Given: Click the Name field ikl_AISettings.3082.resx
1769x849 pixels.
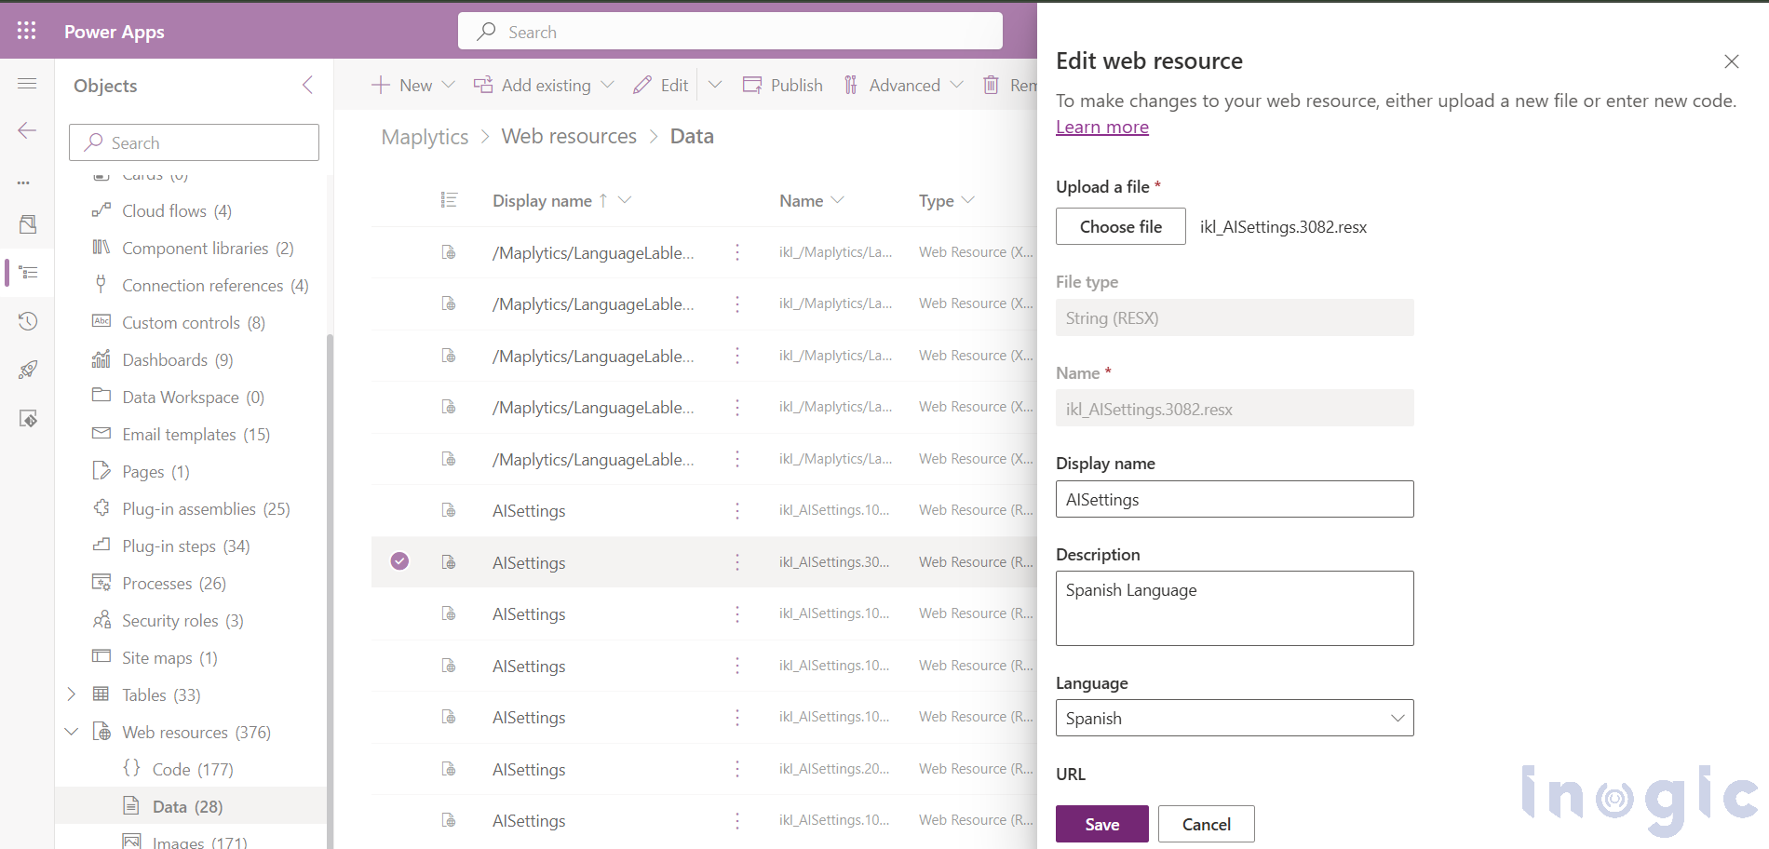Looking at the screenshot, I should [x=1235, y=408].
